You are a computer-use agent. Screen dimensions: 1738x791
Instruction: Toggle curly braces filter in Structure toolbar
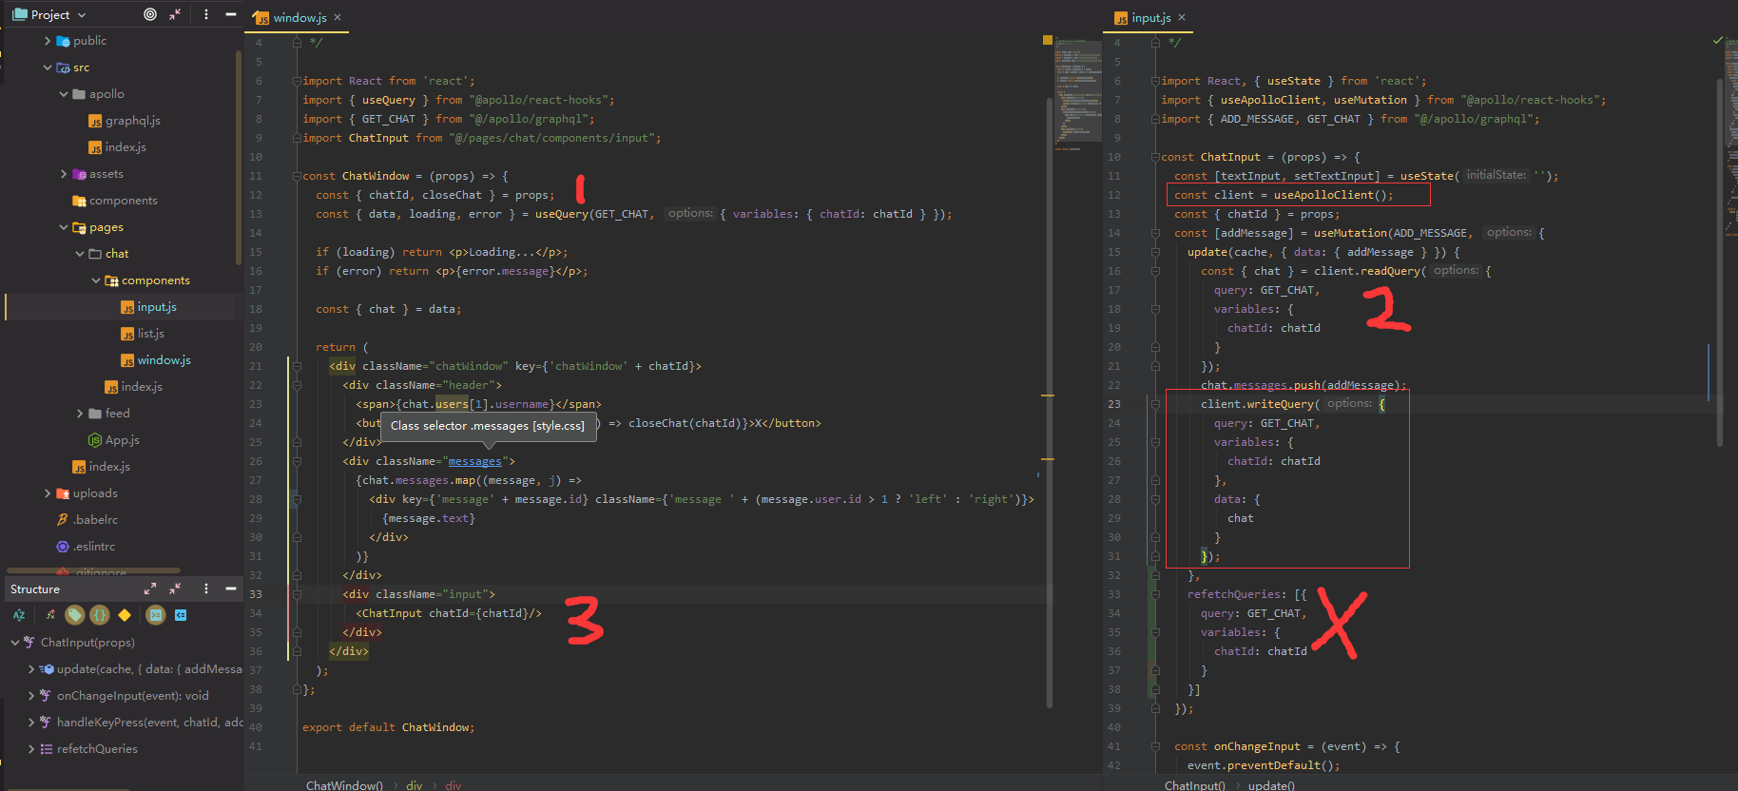pyautogui.click(x=100, y=615)
